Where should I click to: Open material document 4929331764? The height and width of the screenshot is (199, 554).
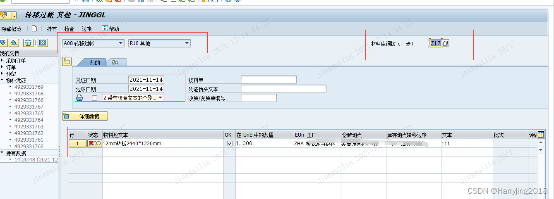29,120
